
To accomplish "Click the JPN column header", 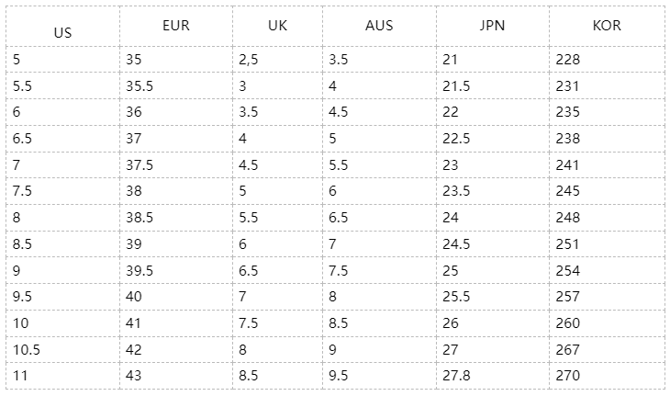I will [x=492, y=26].
